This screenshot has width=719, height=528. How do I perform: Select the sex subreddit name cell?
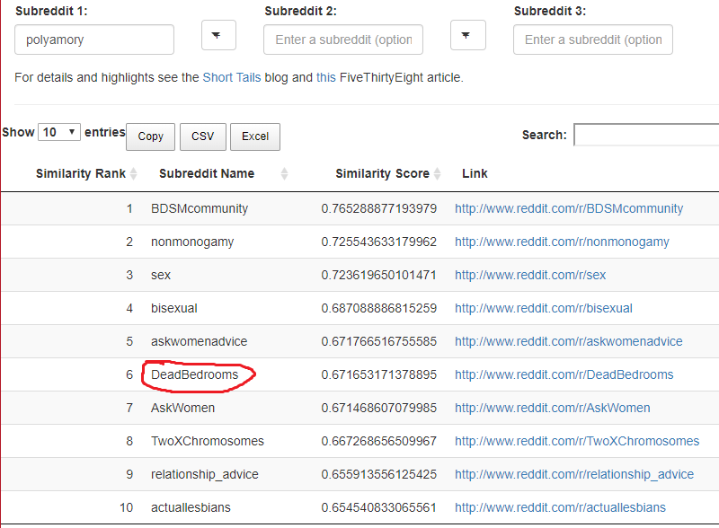[161, 275]
